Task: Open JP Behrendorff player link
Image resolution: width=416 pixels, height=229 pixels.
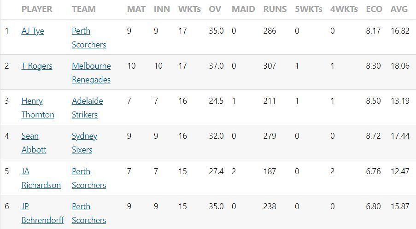Action: click(x=43, y=213)
